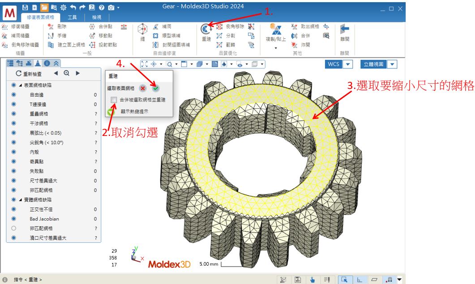
Task: Click the undo arrow in title bar
Action: click(73, 8)
